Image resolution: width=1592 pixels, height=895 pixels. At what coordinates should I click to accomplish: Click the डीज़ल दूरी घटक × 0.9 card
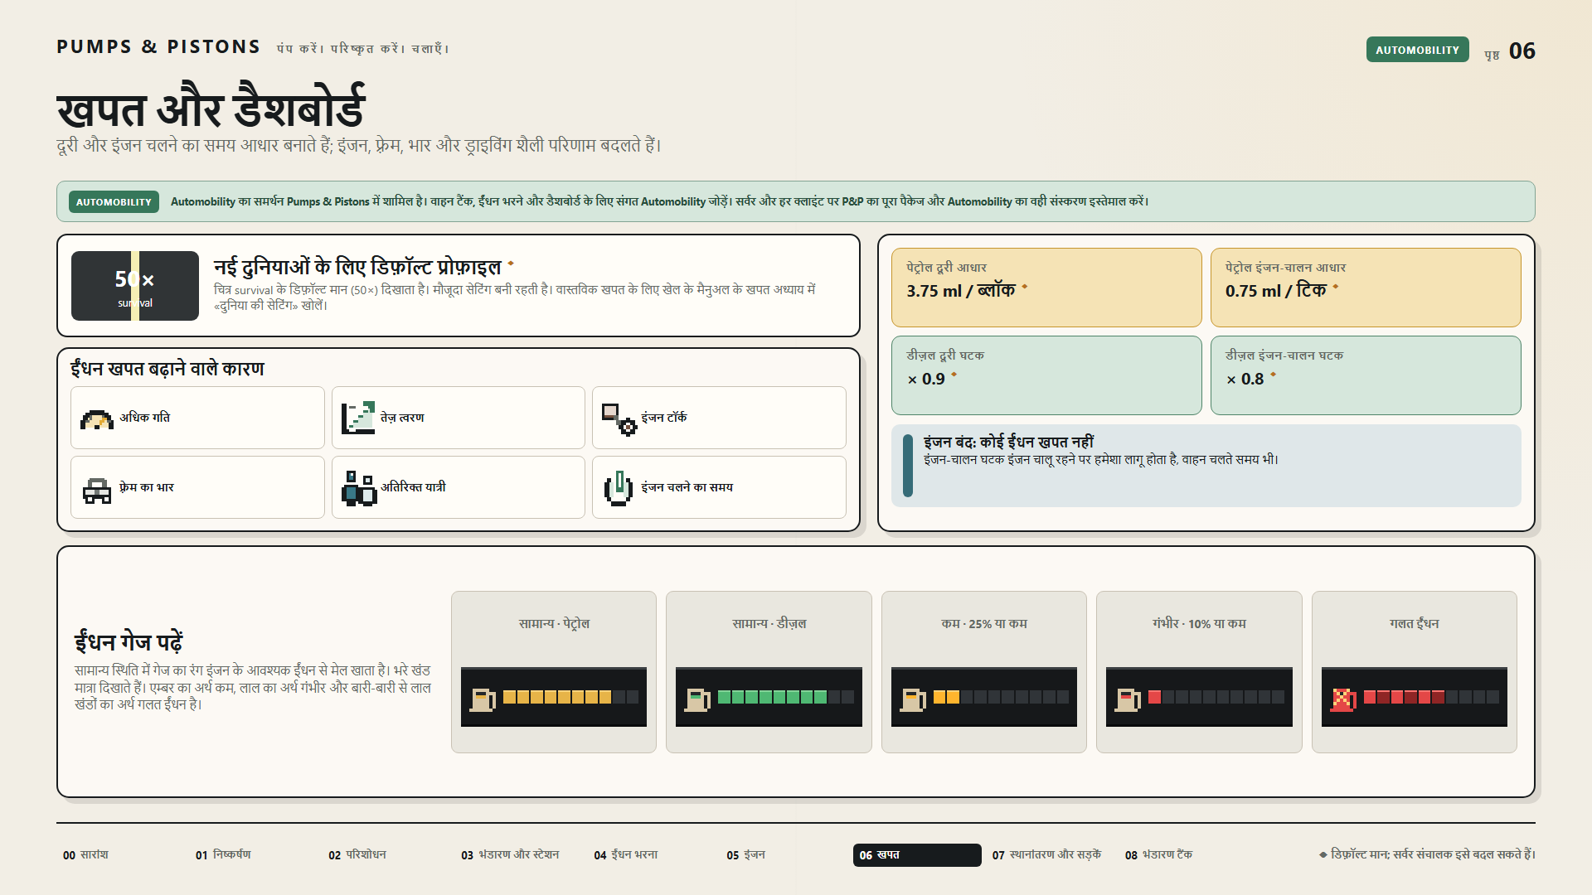(x=1046, y=375)
